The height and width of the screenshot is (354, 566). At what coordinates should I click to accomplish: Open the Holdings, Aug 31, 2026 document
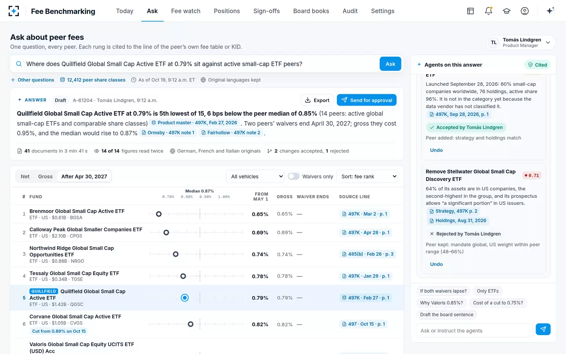point(458,221)
